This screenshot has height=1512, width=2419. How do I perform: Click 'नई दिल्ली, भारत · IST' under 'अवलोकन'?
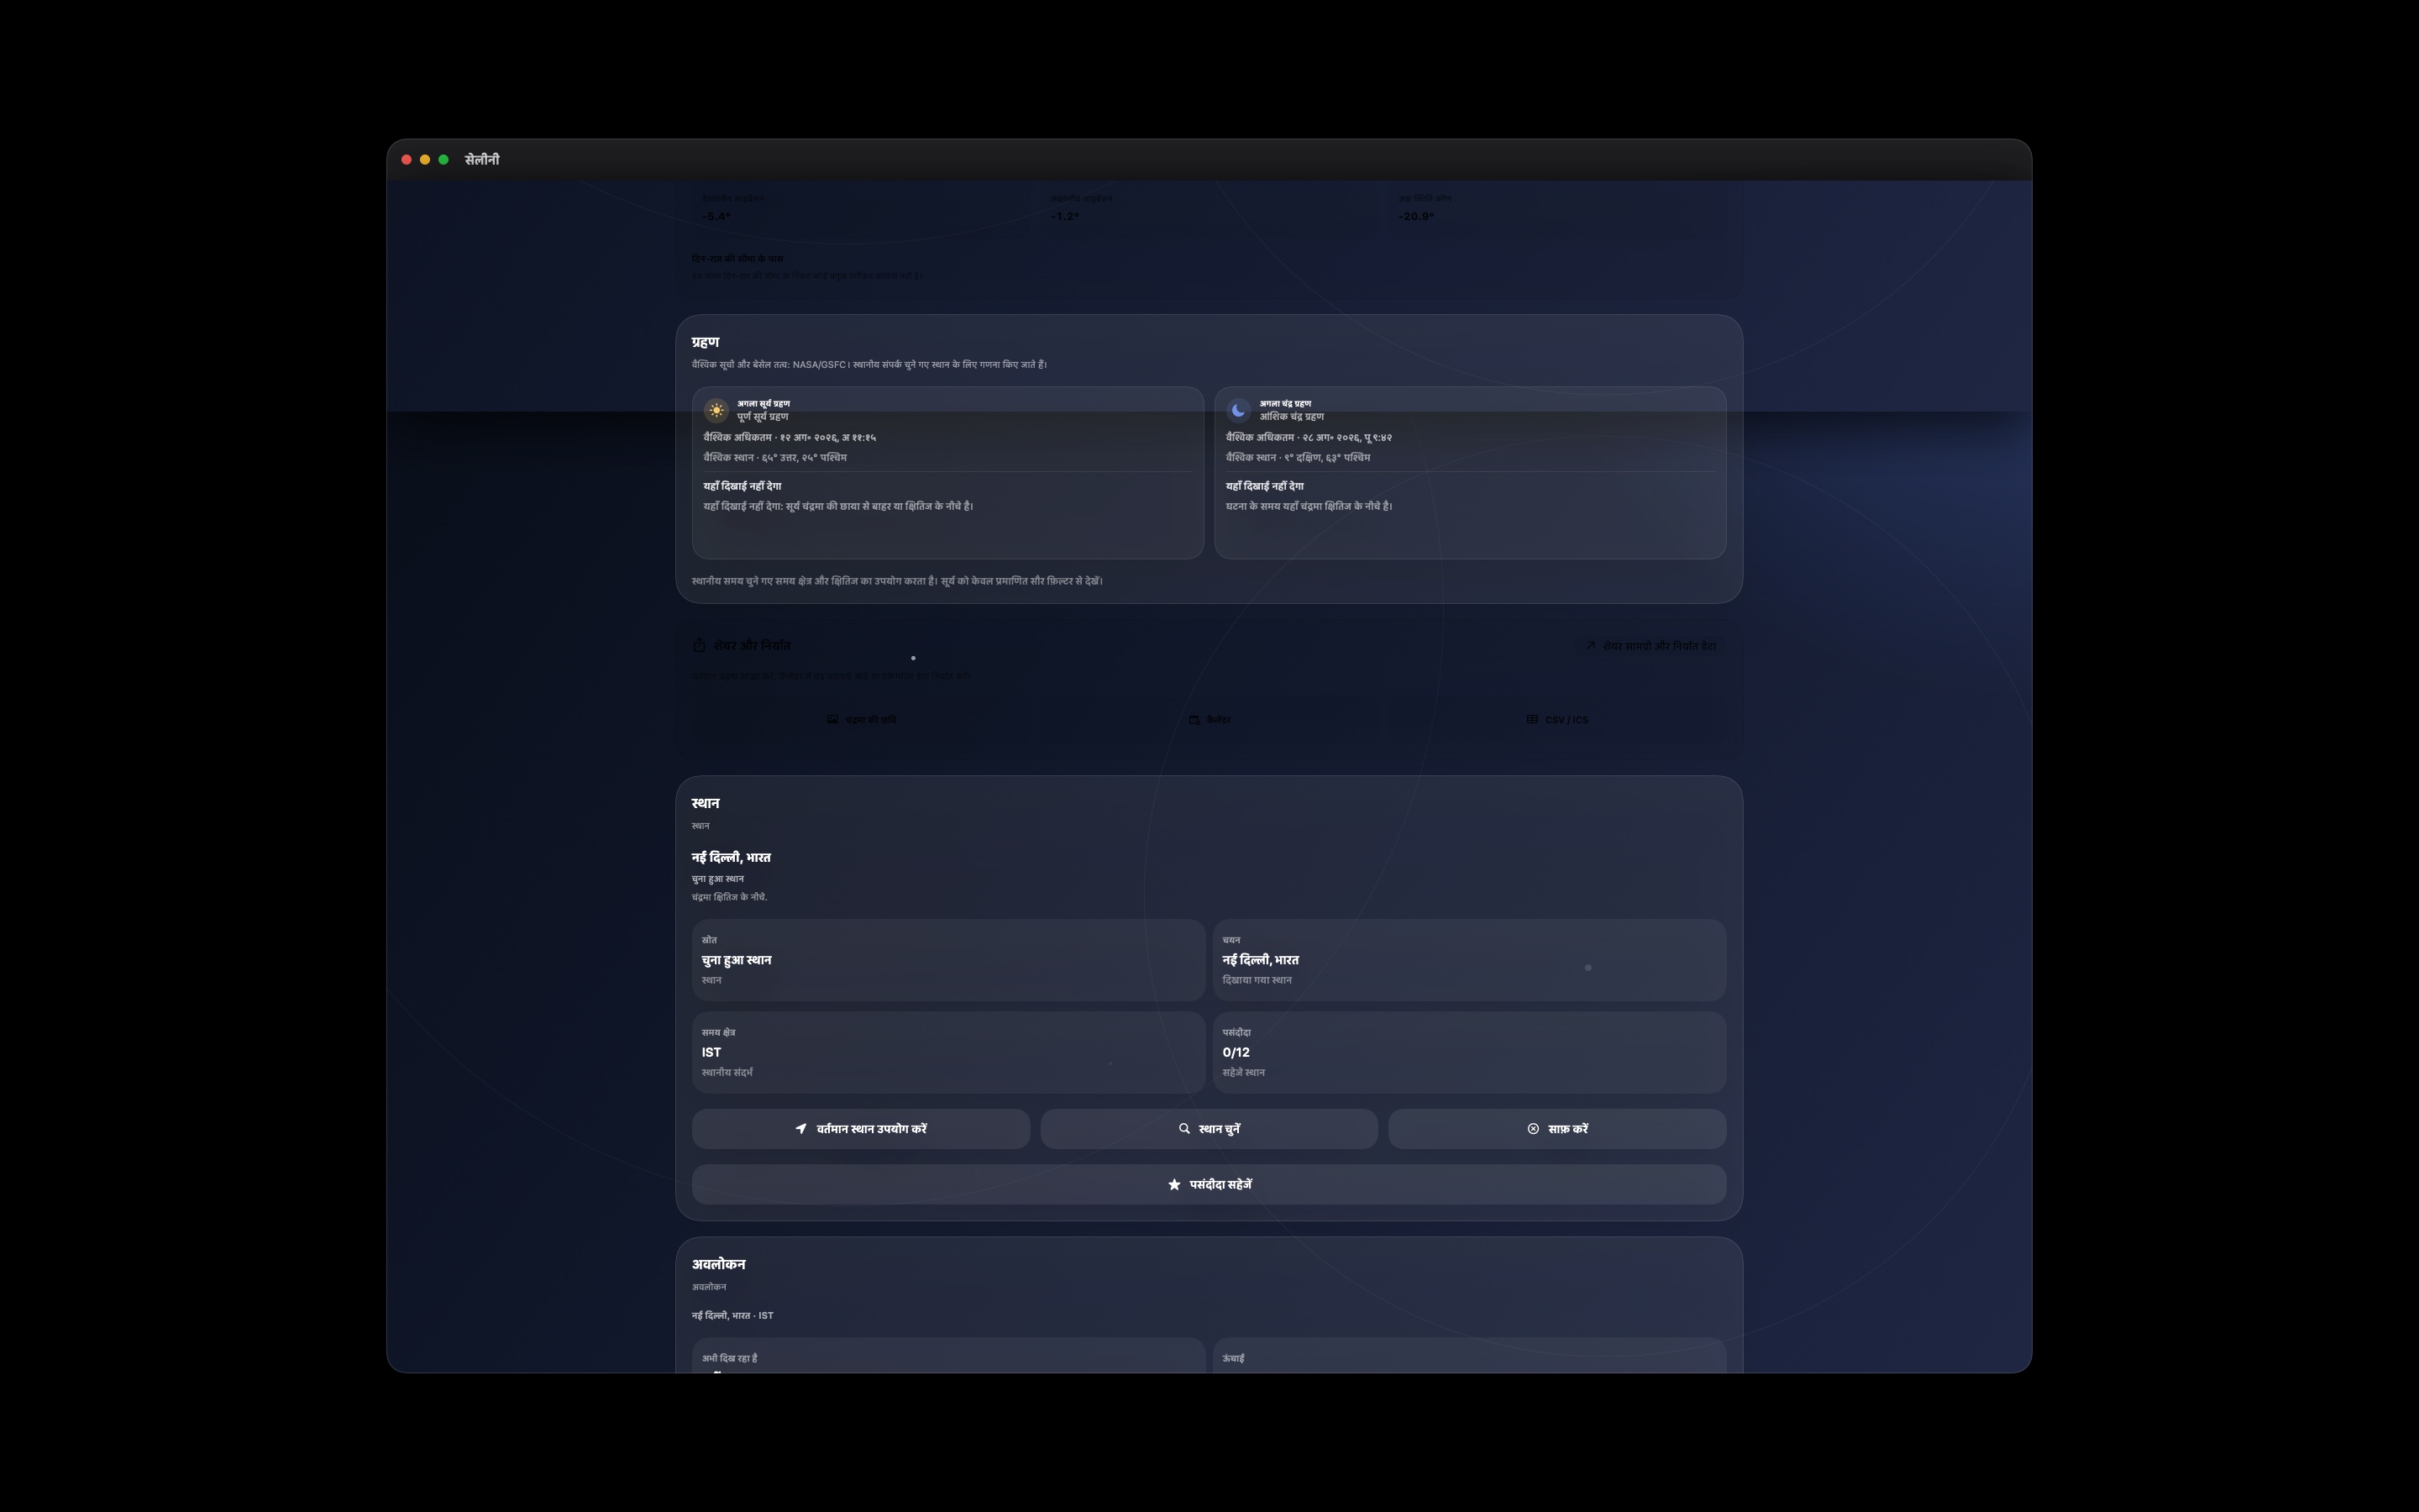(732, 1316)
